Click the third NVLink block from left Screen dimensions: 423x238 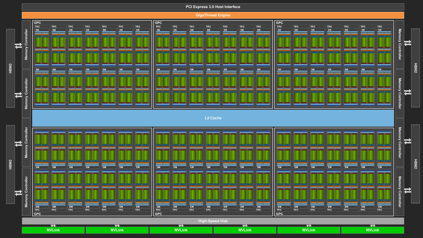coord(181,230)
